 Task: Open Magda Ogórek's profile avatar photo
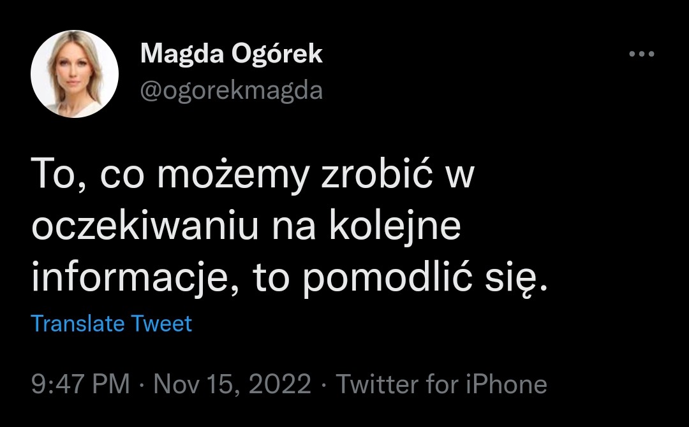pos(75,74)
